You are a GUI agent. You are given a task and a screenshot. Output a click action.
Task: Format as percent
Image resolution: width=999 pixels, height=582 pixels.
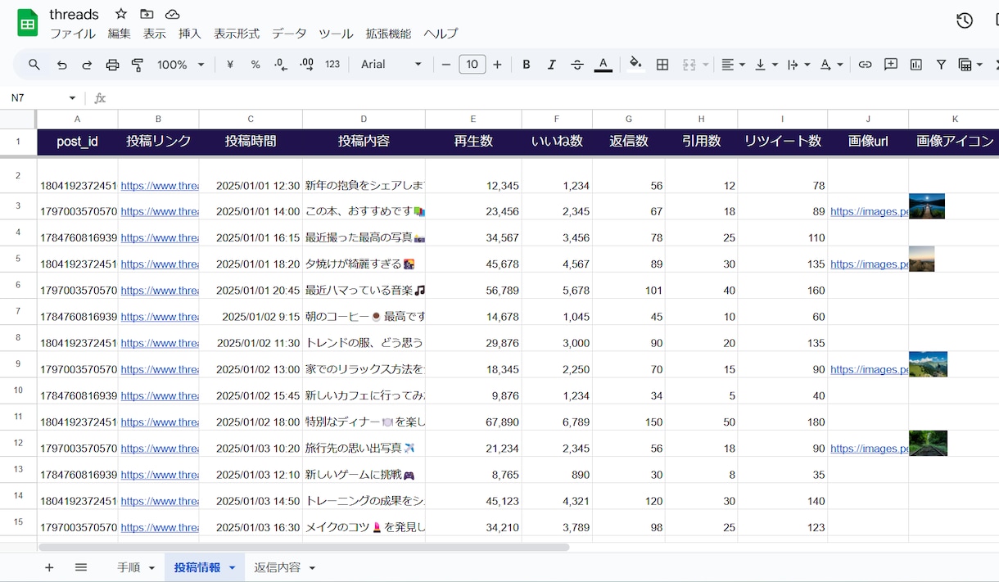coord(255,65)
